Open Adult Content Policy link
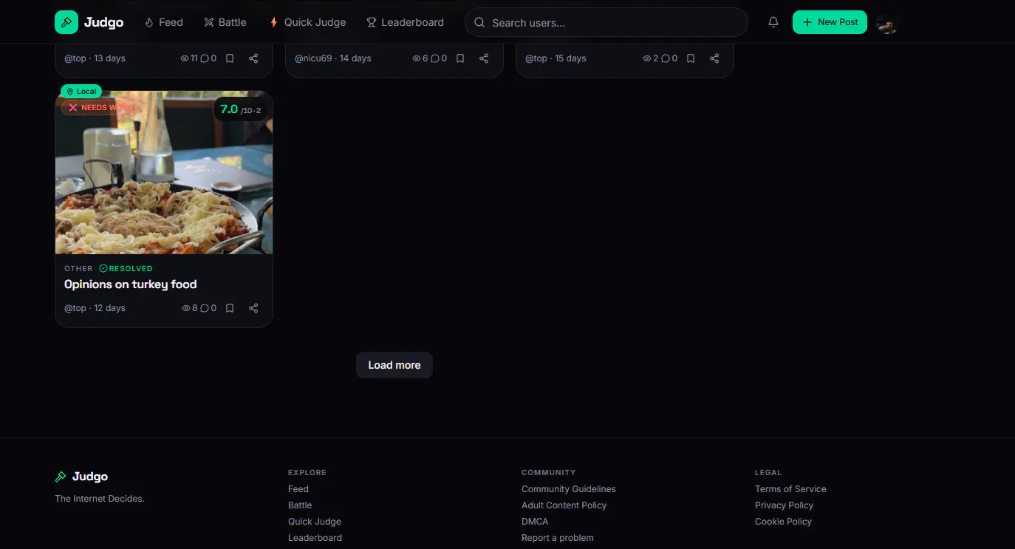This screenshot has width=1015, height=549. pyautogui.click(x=564, y=505)
